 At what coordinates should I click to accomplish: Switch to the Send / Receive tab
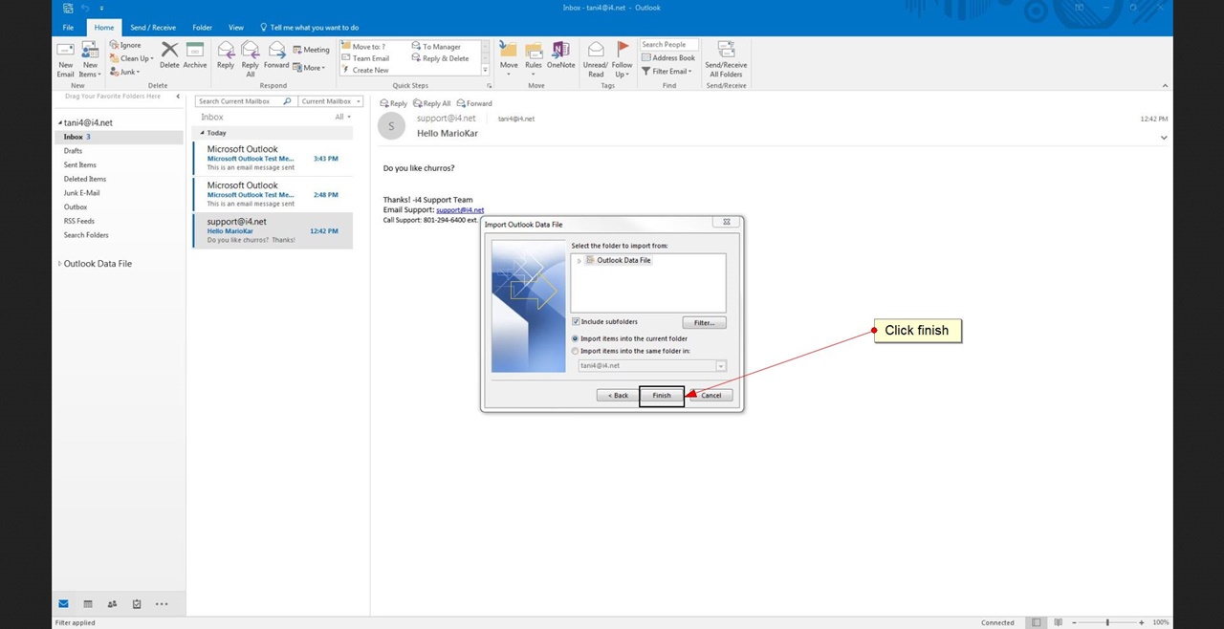point(153,28)
